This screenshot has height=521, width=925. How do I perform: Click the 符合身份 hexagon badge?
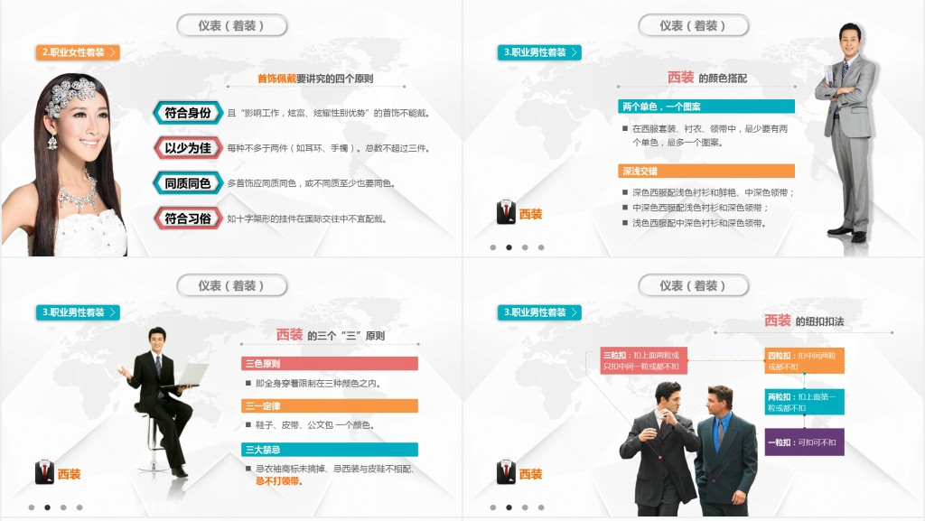[x=187, y=113]
